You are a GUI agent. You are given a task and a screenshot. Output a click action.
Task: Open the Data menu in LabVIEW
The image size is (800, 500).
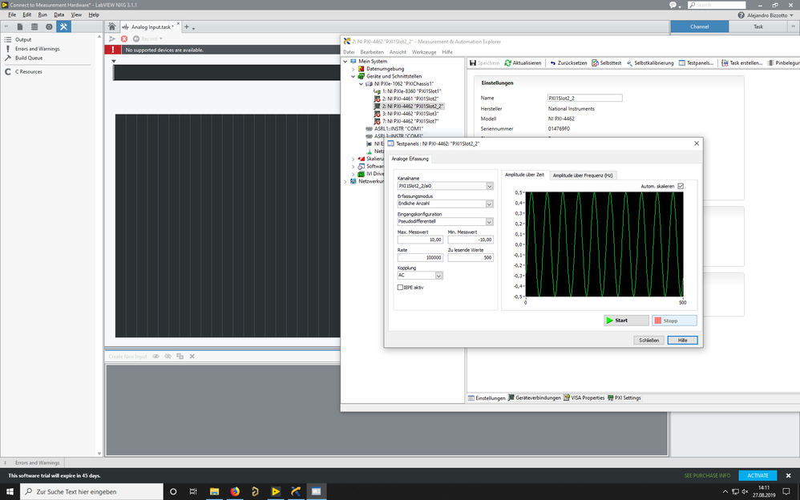coord(59,14)
